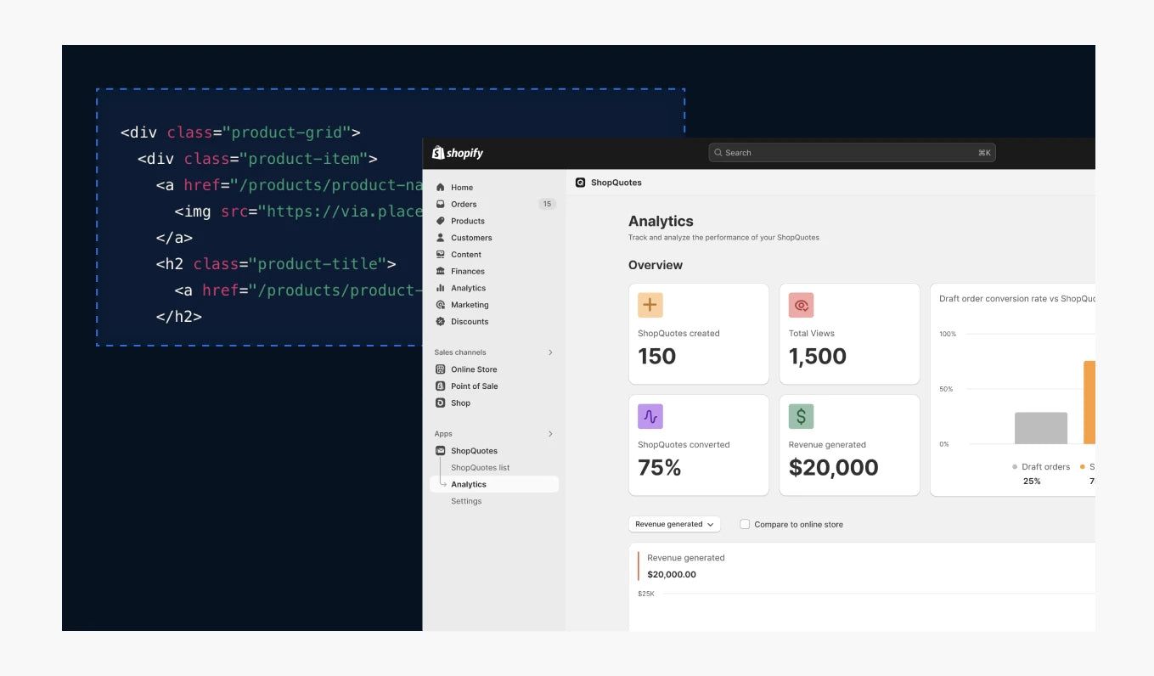Enable Compare to online store checkbox

[x=745, y=525]
